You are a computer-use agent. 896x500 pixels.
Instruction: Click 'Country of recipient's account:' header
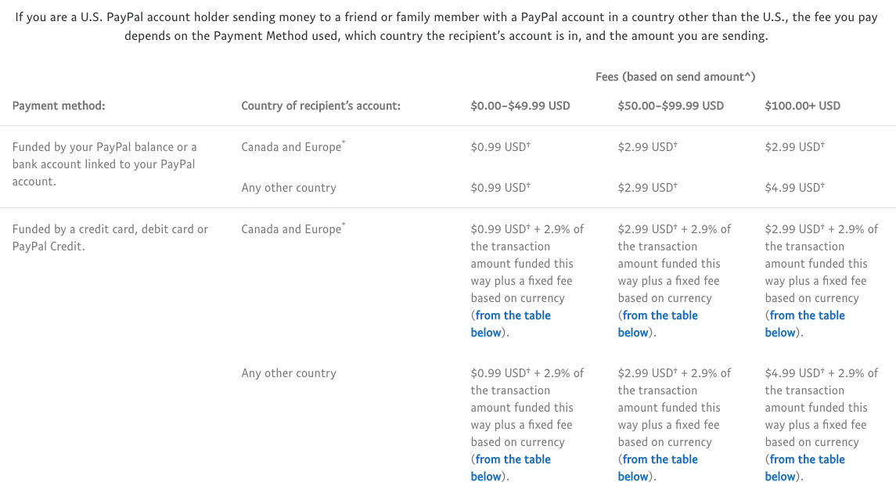click(x=321, y=106)
